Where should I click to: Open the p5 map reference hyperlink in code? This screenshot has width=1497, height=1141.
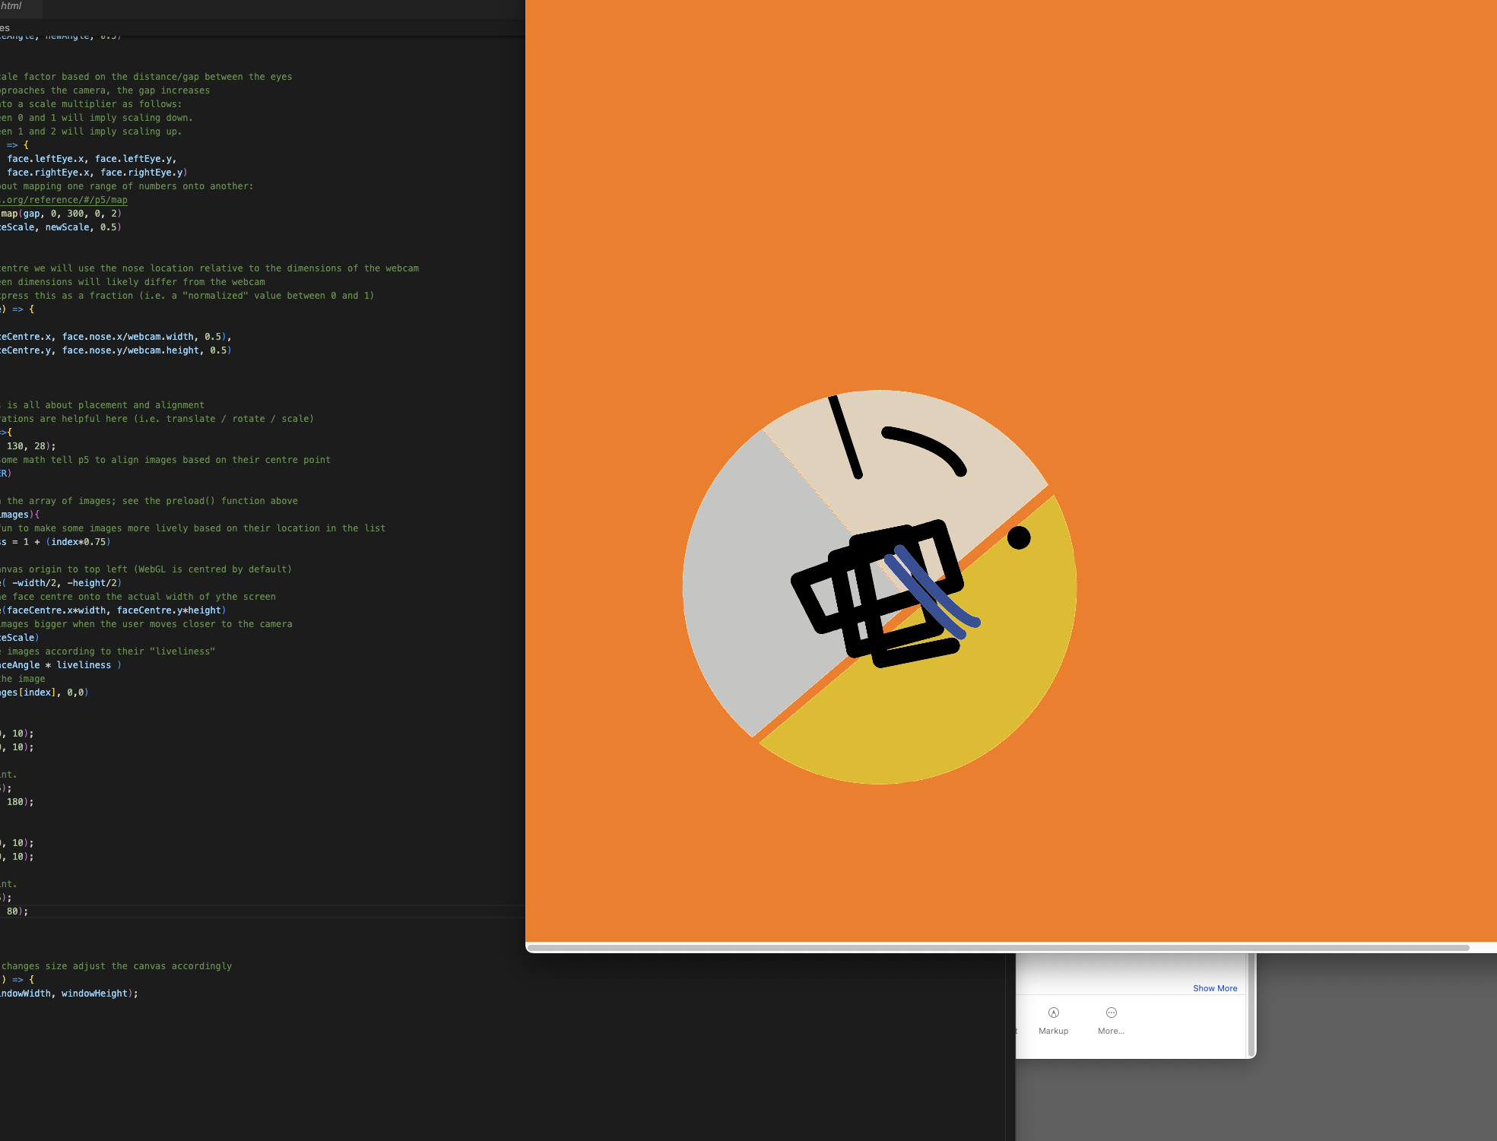pos(65,200)
